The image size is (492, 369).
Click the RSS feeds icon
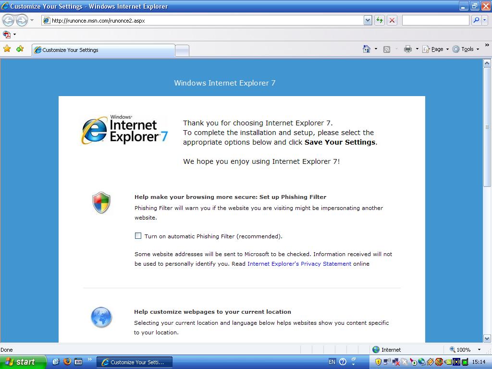click(387, 49)
